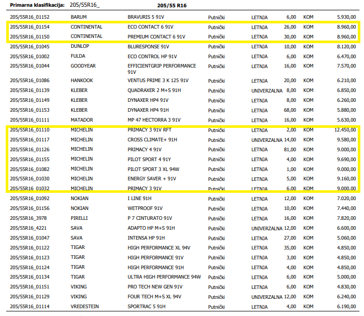Click price 12.450,00
Viewport: 364px width, 316px height.
(x=345, y=130)
